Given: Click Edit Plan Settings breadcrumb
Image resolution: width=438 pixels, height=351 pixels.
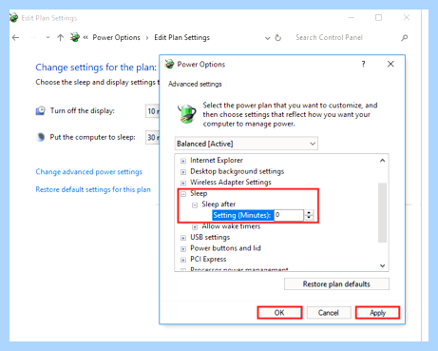Looking at the screenshot, I should point(181,37).
